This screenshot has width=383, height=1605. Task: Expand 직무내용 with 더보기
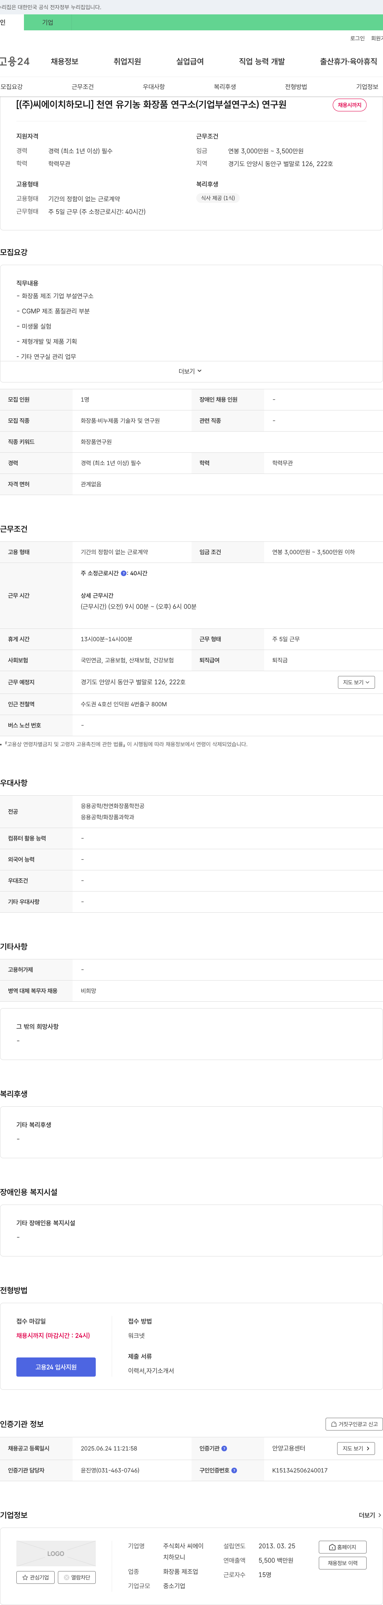pyautogui.click(x=190, y=371)
